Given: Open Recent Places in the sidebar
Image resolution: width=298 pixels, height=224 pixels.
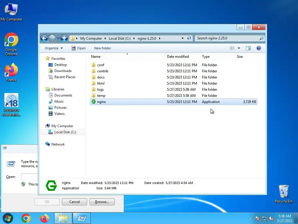Looking at the screenshot, I should (62, 77).
